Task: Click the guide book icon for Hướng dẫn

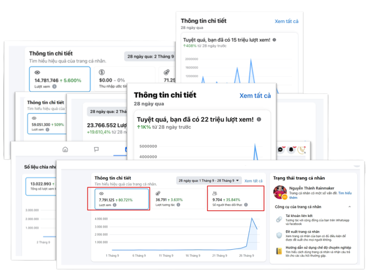Action: 279,251
